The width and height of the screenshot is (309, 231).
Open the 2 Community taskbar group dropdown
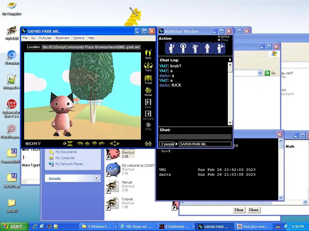(193, 227)
